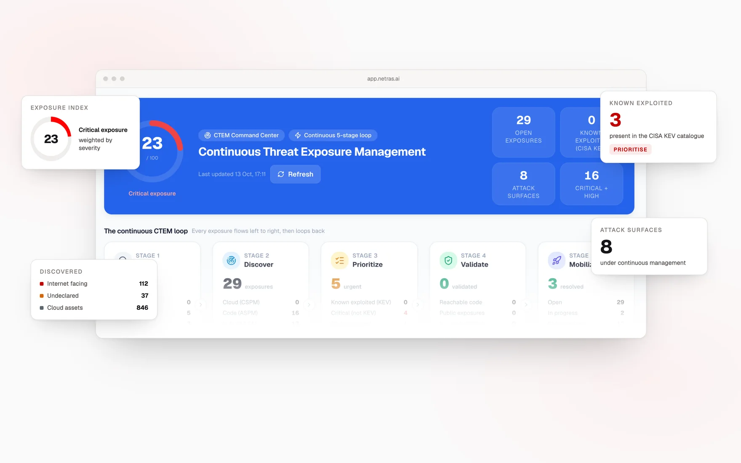
Task: Select the Continuous 5-stage loop pill
Action: click(333, 135)
